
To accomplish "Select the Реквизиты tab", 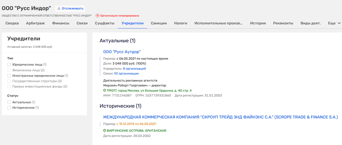I will pyautogui.click(x=283, y=23).
